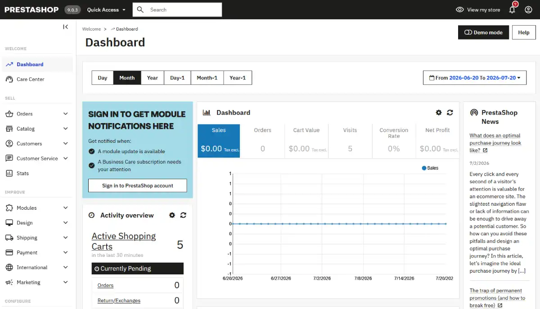Expand the Customers menu chevron
540x309 pixels.
click(66, 143)
